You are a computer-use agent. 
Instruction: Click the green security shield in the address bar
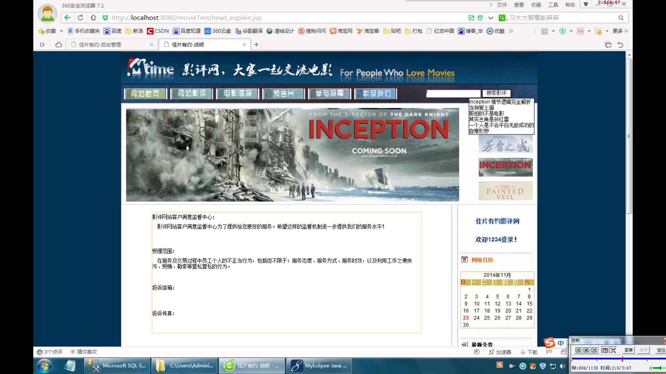pos(105,18)
